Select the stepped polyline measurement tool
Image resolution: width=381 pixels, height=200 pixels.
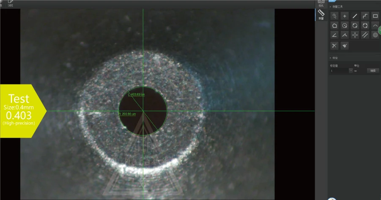click(365, 16)
